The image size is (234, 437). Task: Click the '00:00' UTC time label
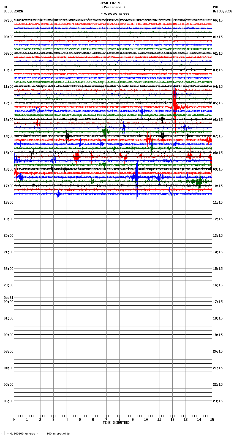click(x=9, y=302)
